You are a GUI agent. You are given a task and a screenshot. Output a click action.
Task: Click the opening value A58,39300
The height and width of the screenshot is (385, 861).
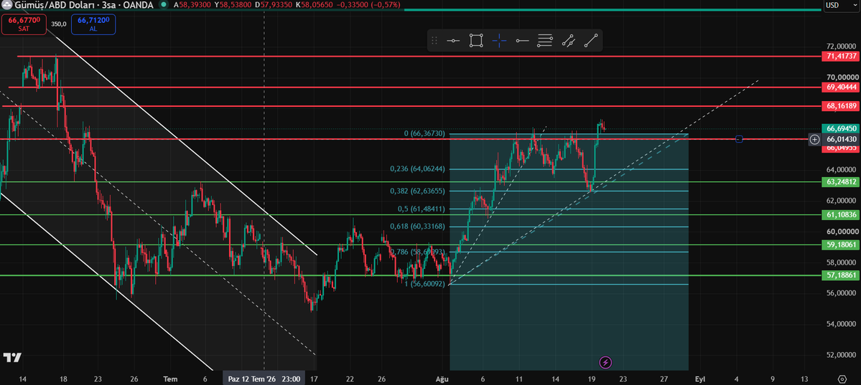(x=192, y=4)
